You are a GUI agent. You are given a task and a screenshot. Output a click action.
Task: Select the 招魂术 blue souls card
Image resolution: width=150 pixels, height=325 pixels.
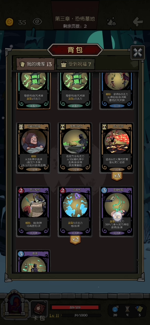click(75, 212)
